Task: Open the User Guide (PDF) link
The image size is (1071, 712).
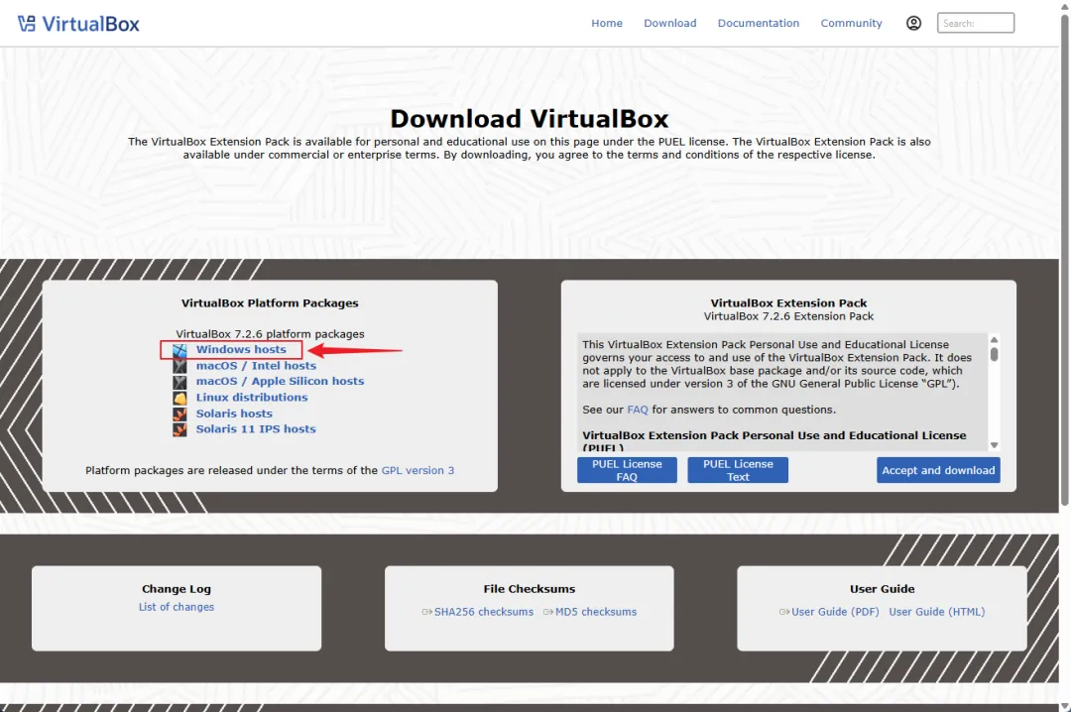Action: (x=835, y=612)
